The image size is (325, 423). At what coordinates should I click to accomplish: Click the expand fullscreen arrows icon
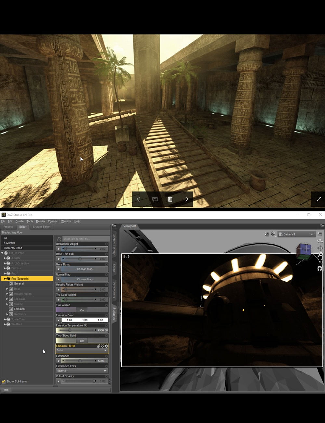(318, 199)
